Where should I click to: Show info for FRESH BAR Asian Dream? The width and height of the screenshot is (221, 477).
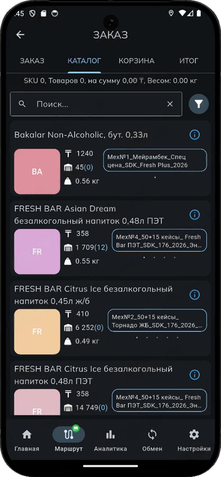[194, 215]
